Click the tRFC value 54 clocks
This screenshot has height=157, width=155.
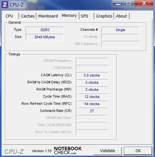(92, 104)
